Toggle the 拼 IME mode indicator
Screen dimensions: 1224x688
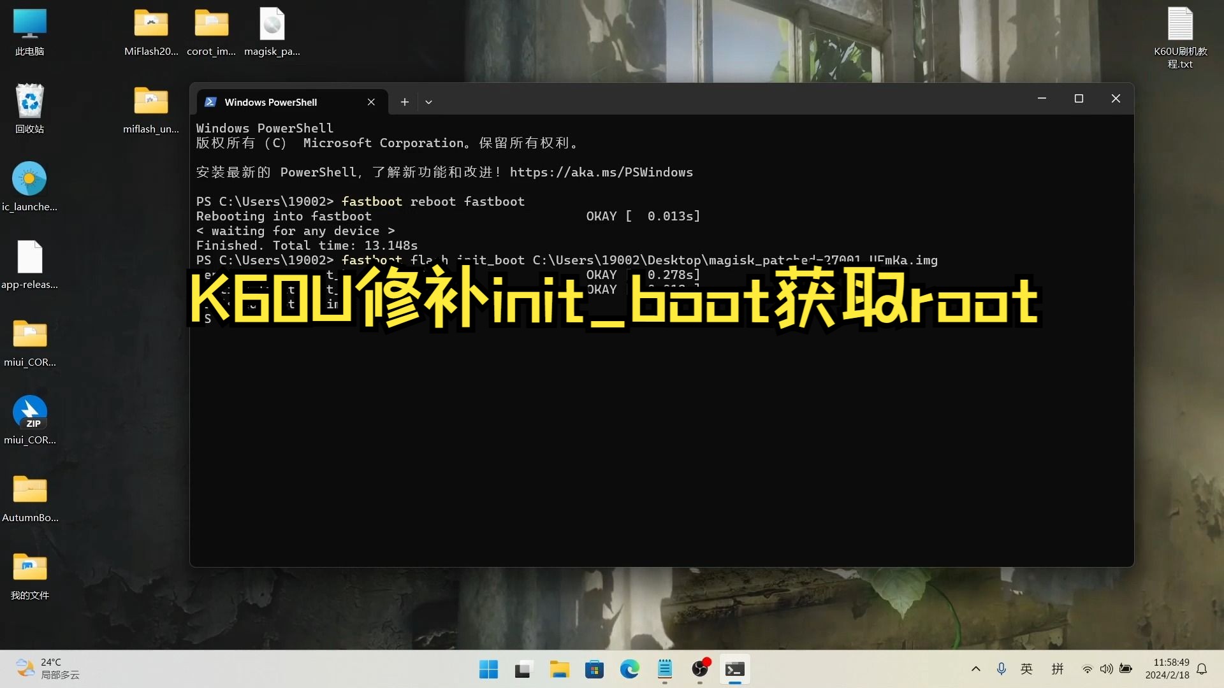click(x=1058, y=669)
